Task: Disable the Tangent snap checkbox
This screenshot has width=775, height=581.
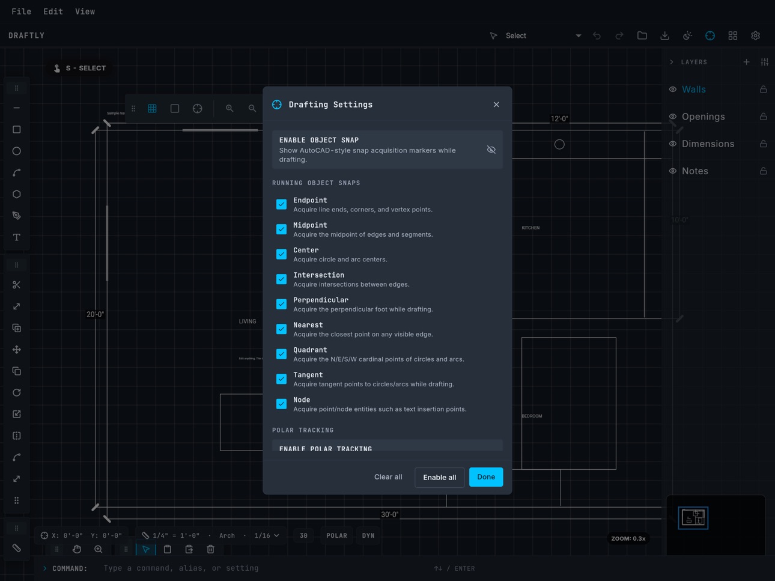Action: pos(281,379)
